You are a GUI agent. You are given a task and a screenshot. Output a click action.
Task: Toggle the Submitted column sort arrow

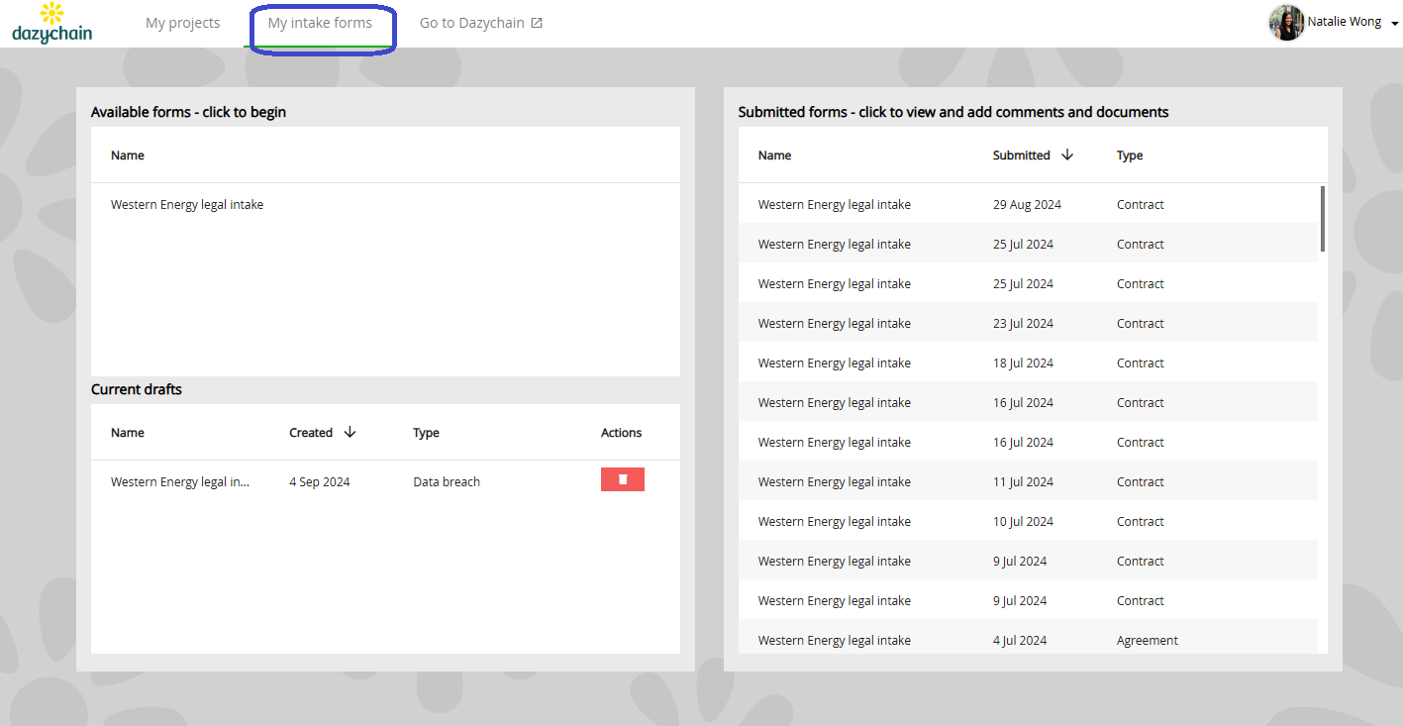click(x=1066, y=155)
